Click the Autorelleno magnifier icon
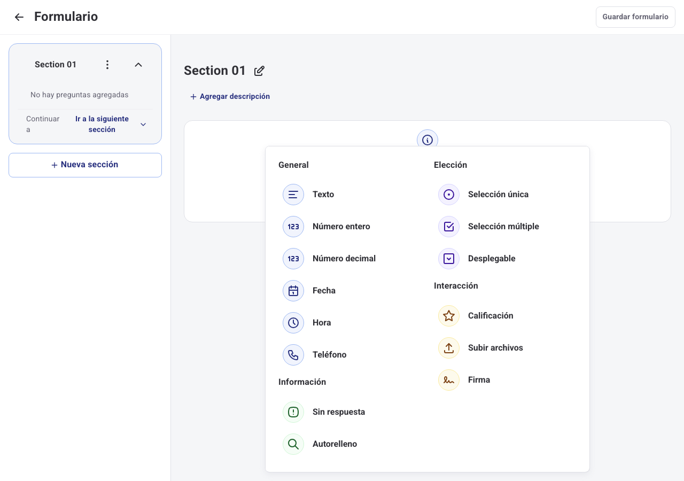The height and width of the screenshot is (481, 684). point(293,444)
